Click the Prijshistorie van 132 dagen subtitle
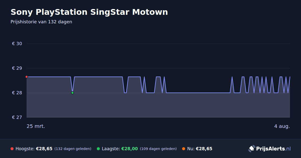 point(41,22)
